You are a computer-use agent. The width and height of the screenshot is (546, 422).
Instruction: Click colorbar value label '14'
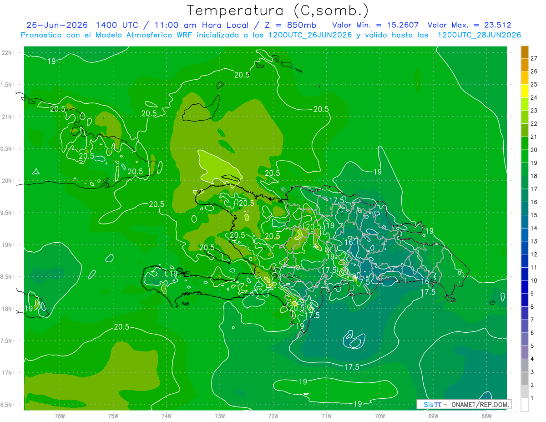[534, 228]
